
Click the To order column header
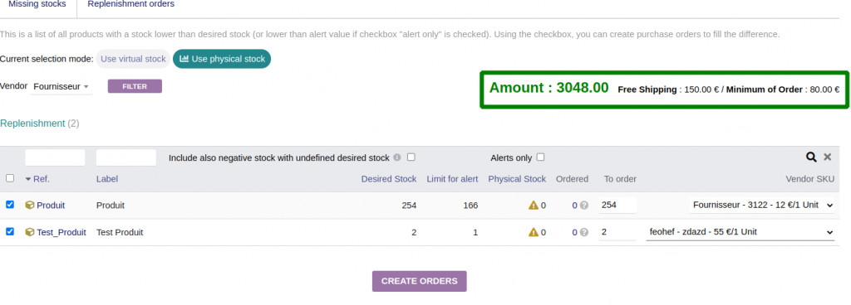pos(620,179)
